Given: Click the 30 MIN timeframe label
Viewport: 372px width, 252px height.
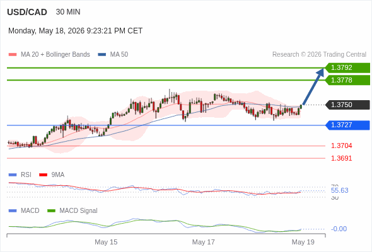Looking at the screenshot, I should (68, 12).
